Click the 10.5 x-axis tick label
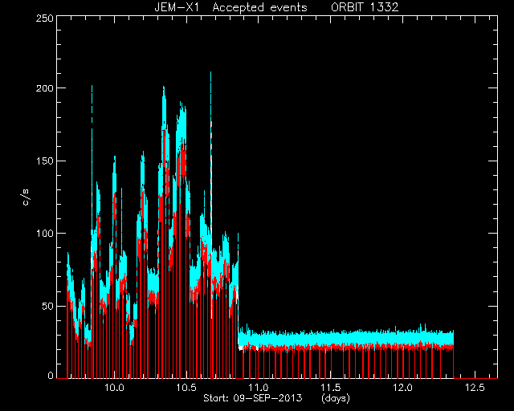The width and height of the screenshot is (514, 411). [186, 388]
